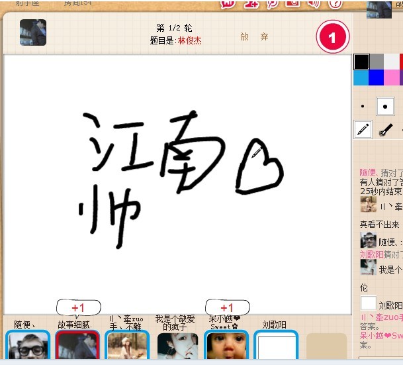Image resolution: width=403 pixels, height=365 pixels.
Task: Click the add-friend person plus icon
Action: click(x=251, y=3)
